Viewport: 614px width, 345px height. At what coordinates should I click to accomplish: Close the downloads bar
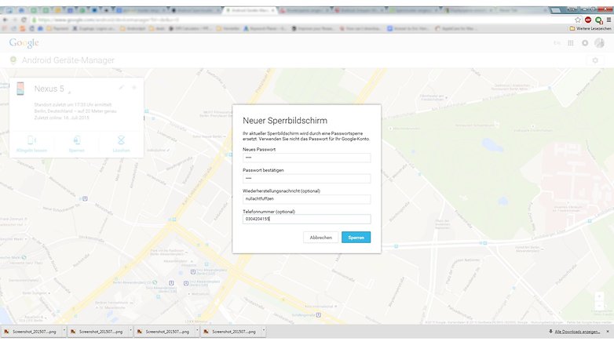click(608, 332)
